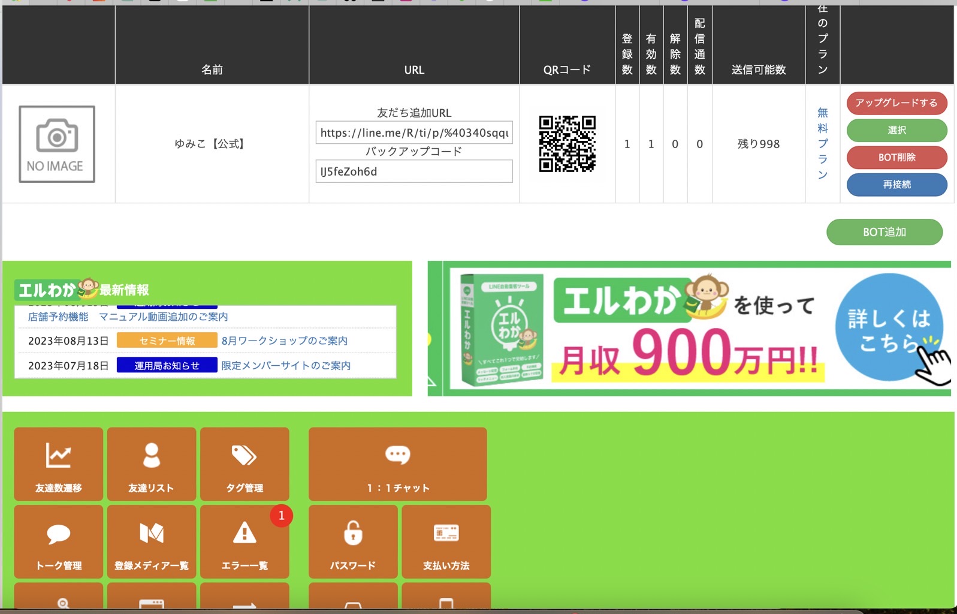Viewport: 957px width, 614px height.
Task: Open 友達数遷移 friend count chart tile
Action: [59, 464]
